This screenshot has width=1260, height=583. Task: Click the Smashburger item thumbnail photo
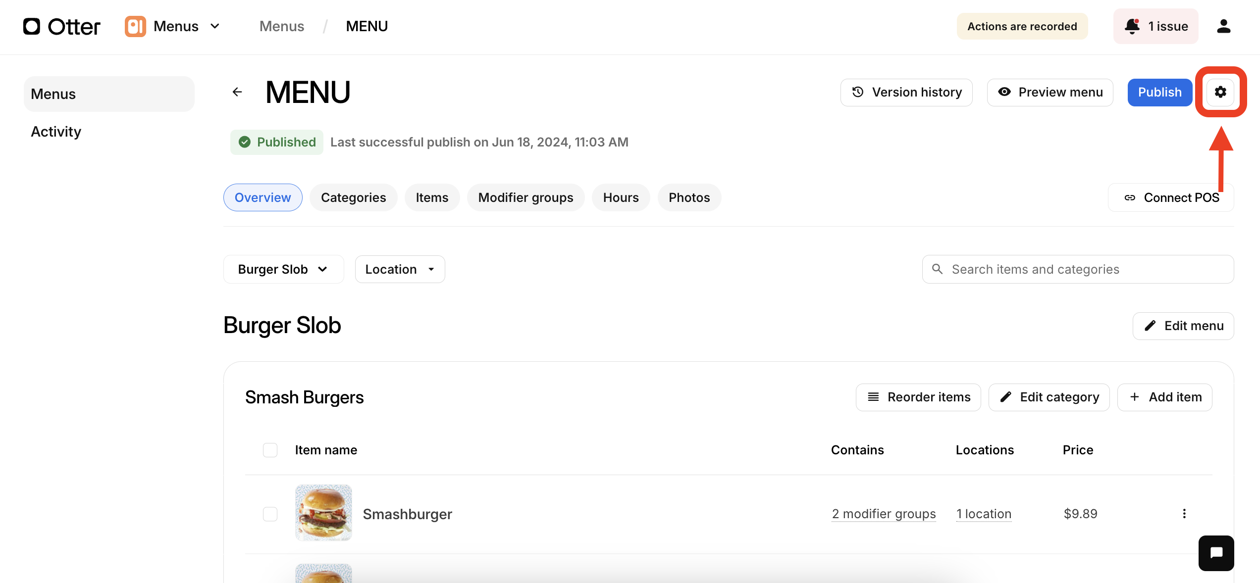click(x=323, y=513)
